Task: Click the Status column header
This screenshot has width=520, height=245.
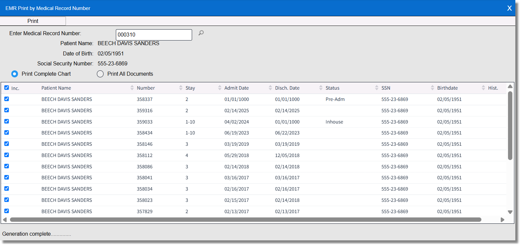Action: pos(333,88)
